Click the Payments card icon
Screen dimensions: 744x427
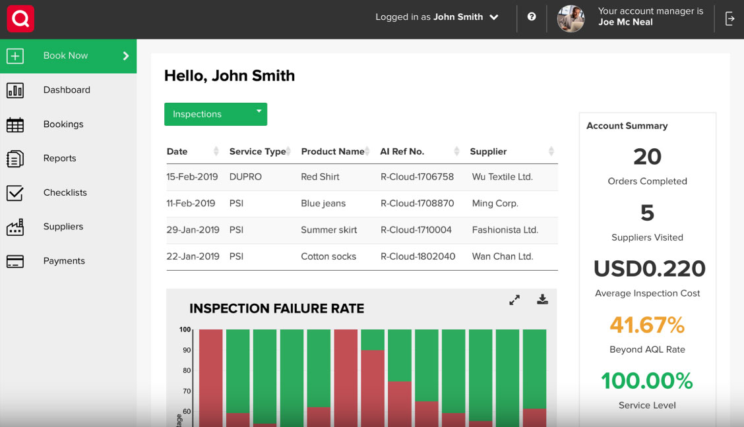point(15,262)
